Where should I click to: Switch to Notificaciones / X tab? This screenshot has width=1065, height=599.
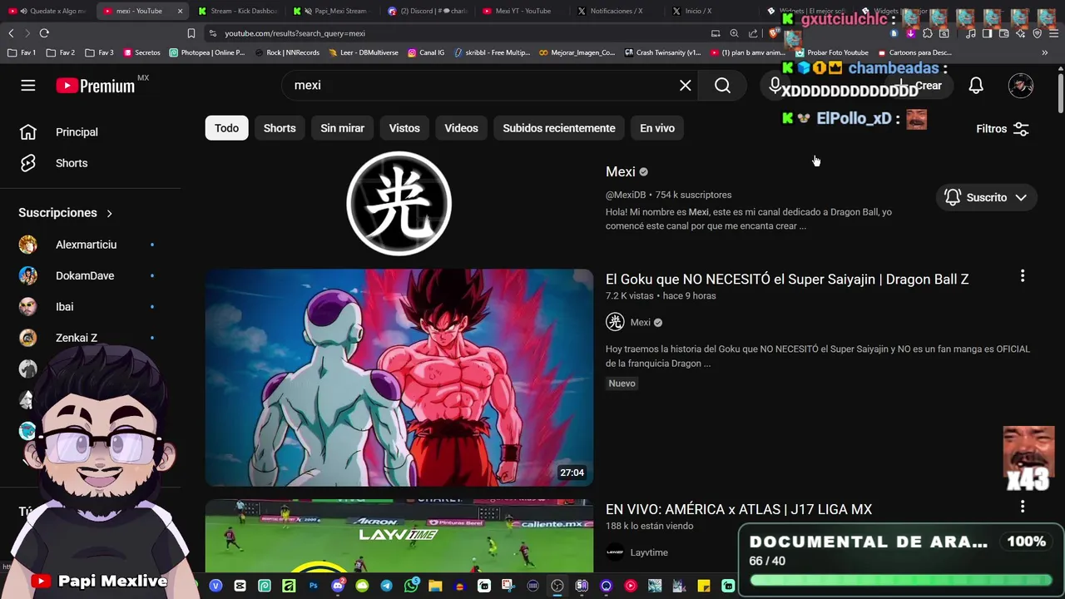[617, 11]
